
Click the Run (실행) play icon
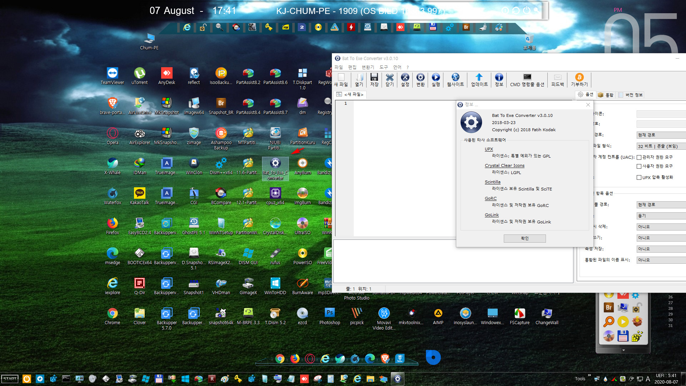[x=436, y=80]
